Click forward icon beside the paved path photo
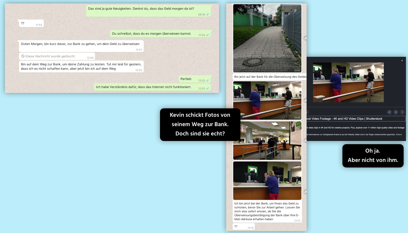The height and width of the screenshot is (233, 408). tap(305, 38)
